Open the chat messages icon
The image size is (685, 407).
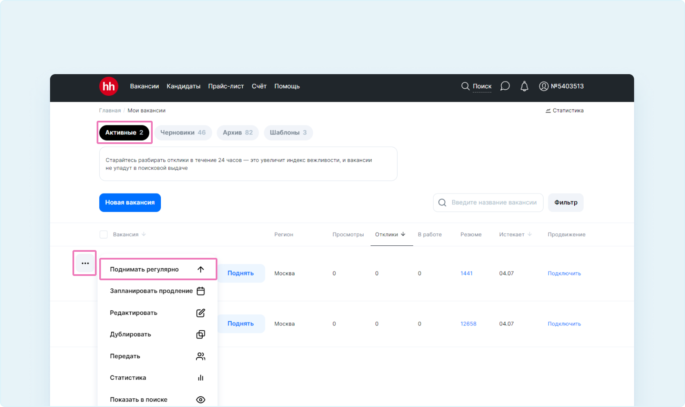click(505, 86)
